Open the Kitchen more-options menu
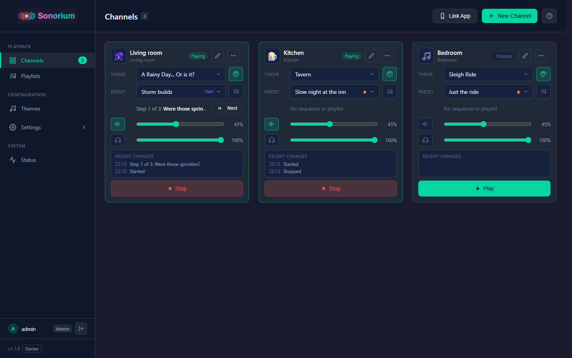 [387, 56]
